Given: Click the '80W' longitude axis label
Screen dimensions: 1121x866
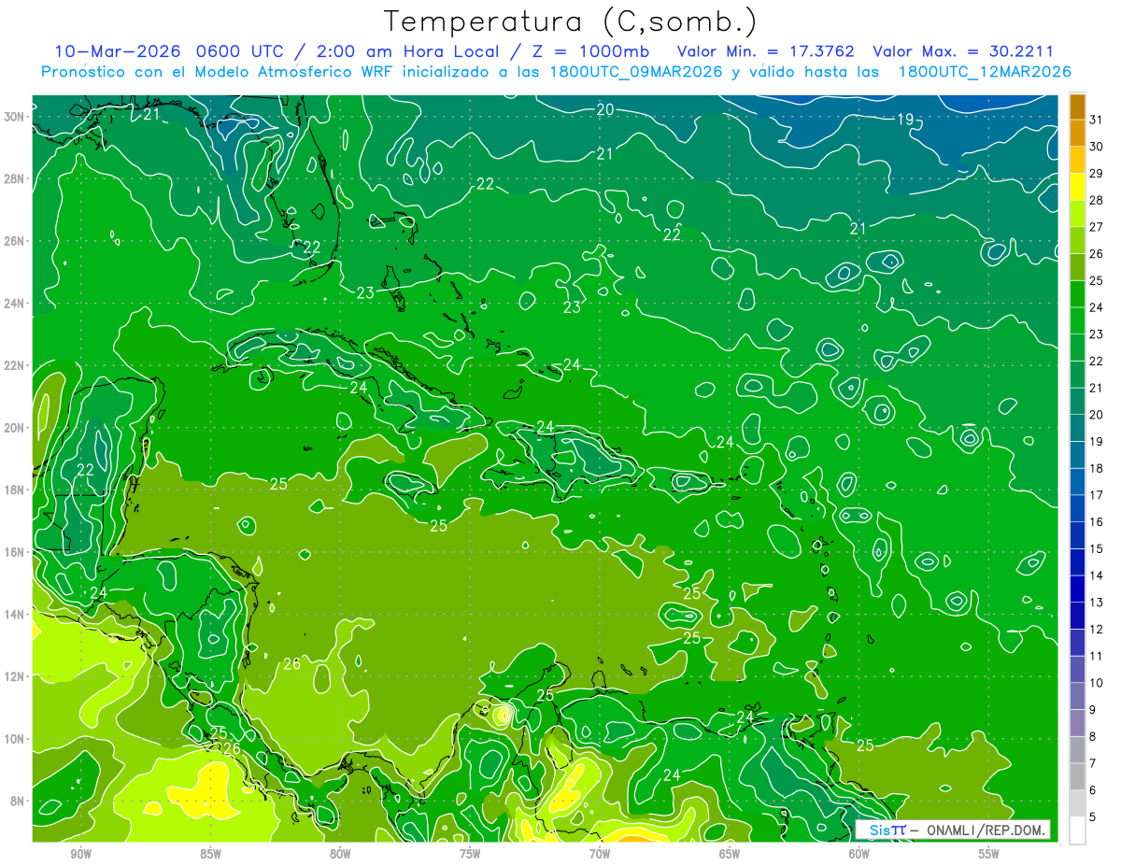Looking at the screenshot, I should (x=340, y=854).
